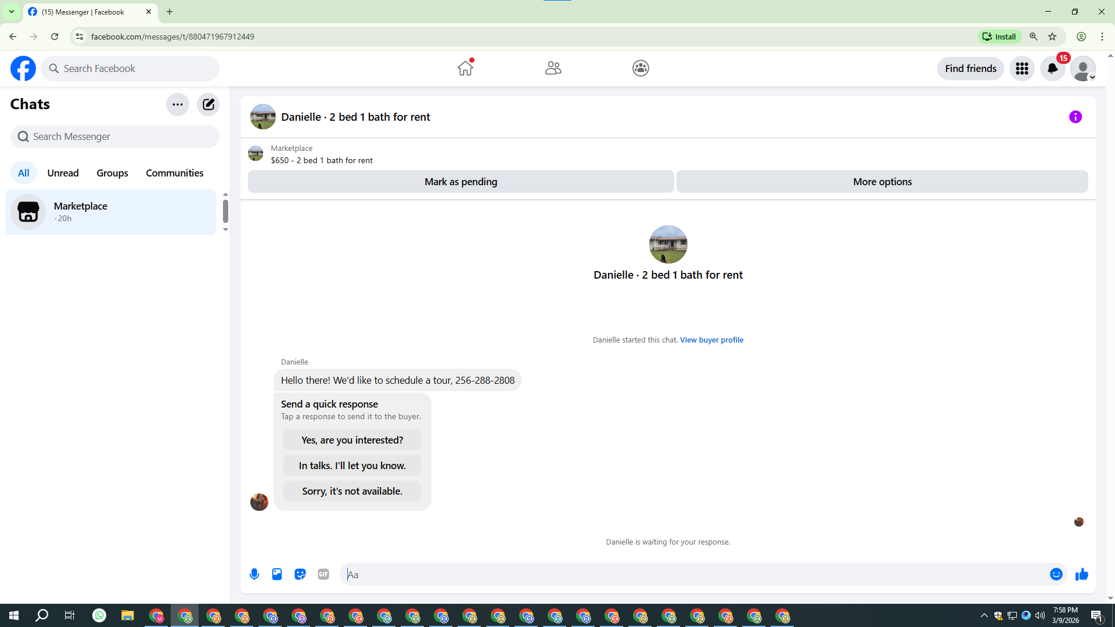Focus the Search Messenger field
This screenshot has width=1115, height=627.
115,136
